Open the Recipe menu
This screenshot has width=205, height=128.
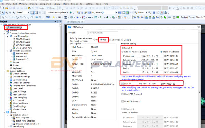coord(74,4)
